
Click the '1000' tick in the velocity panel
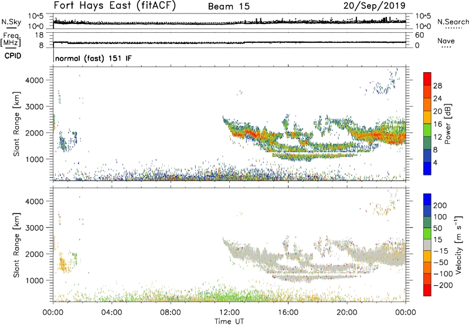click(34, 280)
